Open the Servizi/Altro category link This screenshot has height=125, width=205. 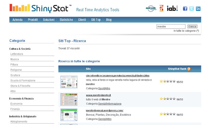pos(105,119)
